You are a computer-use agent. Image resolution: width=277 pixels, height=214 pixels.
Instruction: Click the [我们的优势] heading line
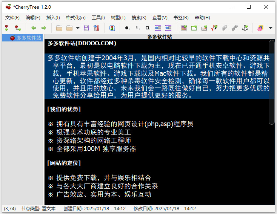[x=64, y=109]
